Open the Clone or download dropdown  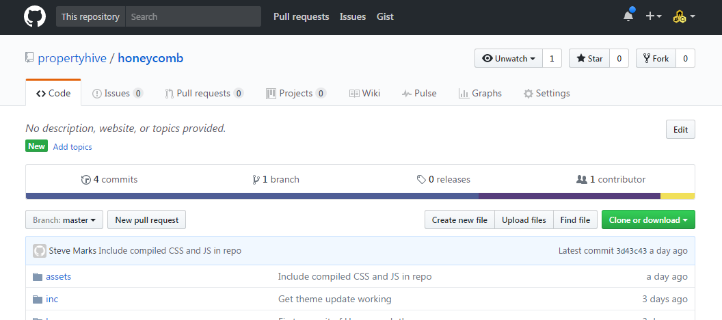click(x=648, y=219)
